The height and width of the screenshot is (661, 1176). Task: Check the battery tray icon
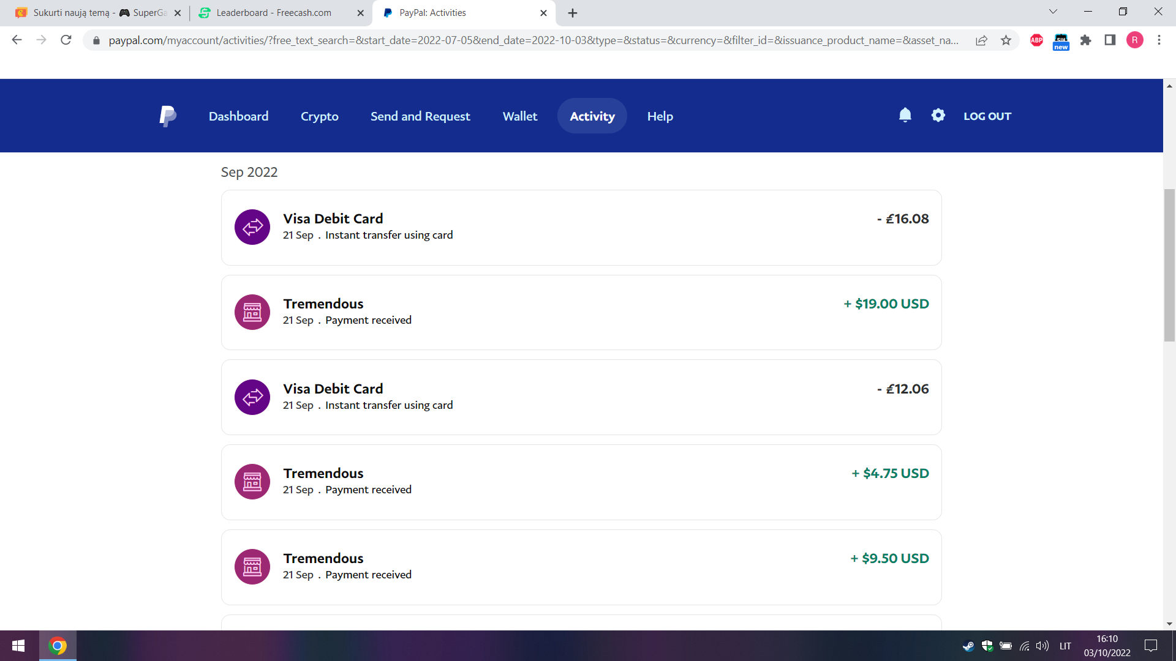pos(1006,646)
